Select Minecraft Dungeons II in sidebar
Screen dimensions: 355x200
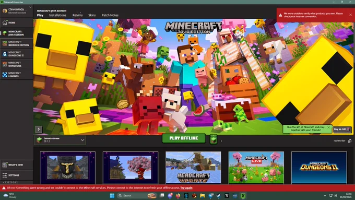coord(16,54)
